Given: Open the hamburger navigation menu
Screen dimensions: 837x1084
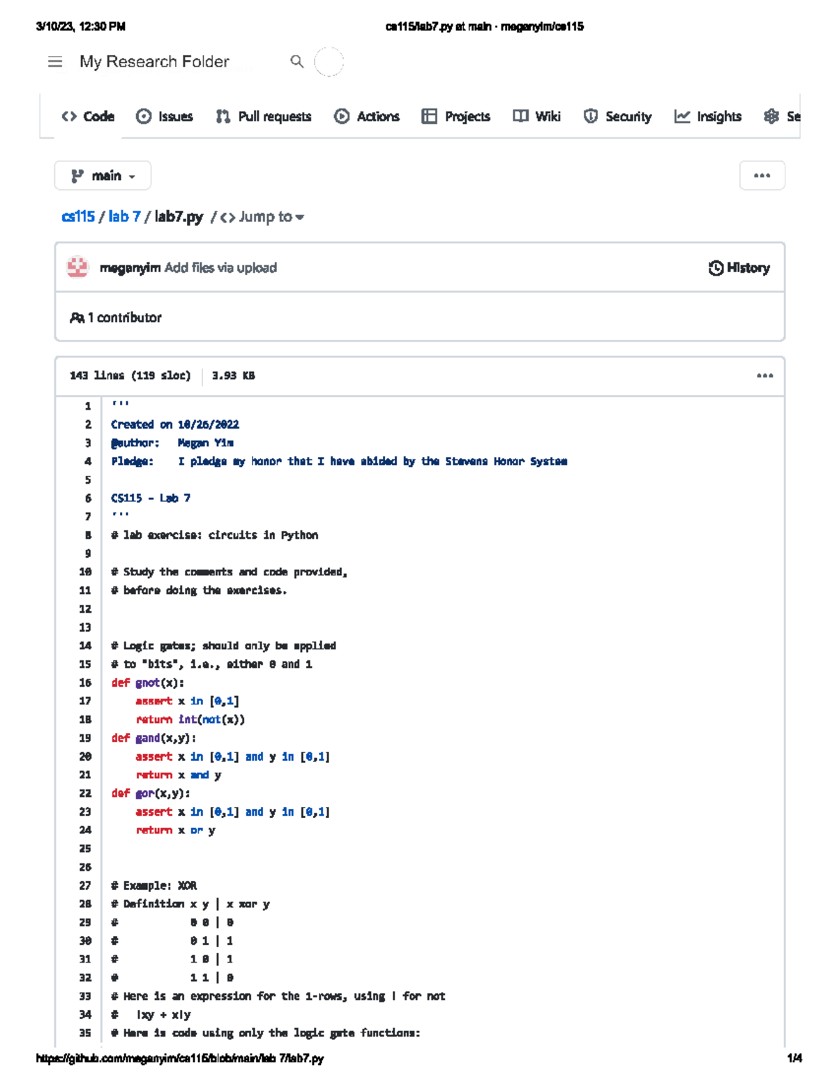Looking at the screenshot, I should click(x=55, y=62).
